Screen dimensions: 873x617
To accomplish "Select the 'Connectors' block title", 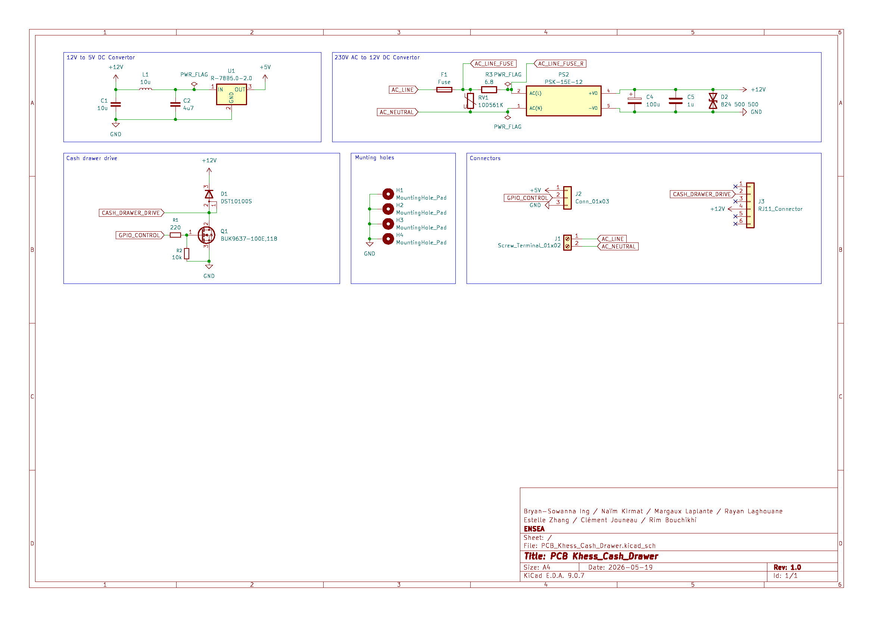I will 485,158.
